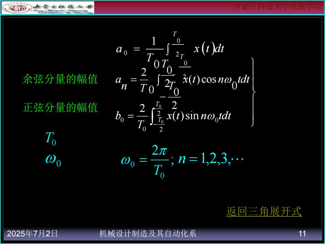Click the footer date 2025年7月2日
This screenshot has height=244, width=325.
tap(32, 234)
